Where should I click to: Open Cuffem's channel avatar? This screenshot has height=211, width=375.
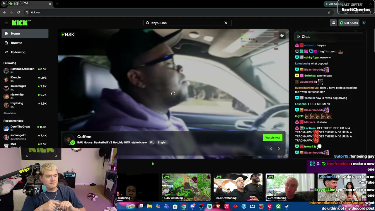click(69, 140)
